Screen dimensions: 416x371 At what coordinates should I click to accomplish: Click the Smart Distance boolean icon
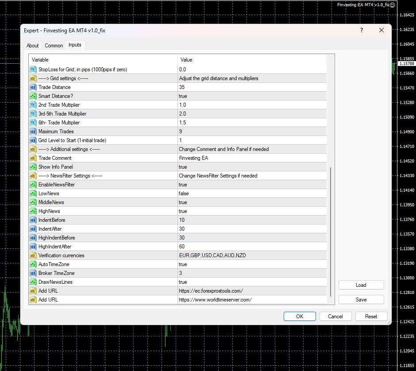tap(33, 96)
